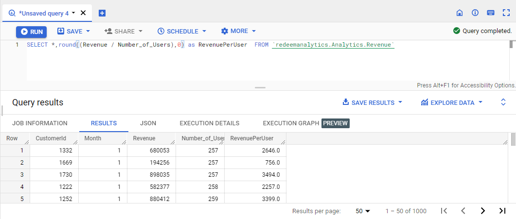
Task: Click the CustomerId column header
Action: coord(54,138)
